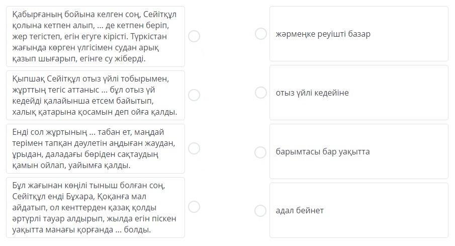455x246 pixels.
Task: Select the radio circle for 'отыз үйлі кедейіне'
Action: pyautogui.click(x=260, y=93)
